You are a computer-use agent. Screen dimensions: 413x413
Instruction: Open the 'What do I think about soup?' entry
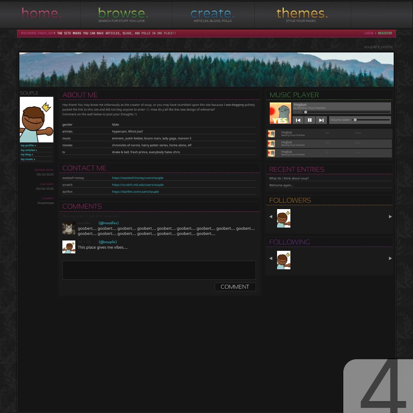click(289, 178)
